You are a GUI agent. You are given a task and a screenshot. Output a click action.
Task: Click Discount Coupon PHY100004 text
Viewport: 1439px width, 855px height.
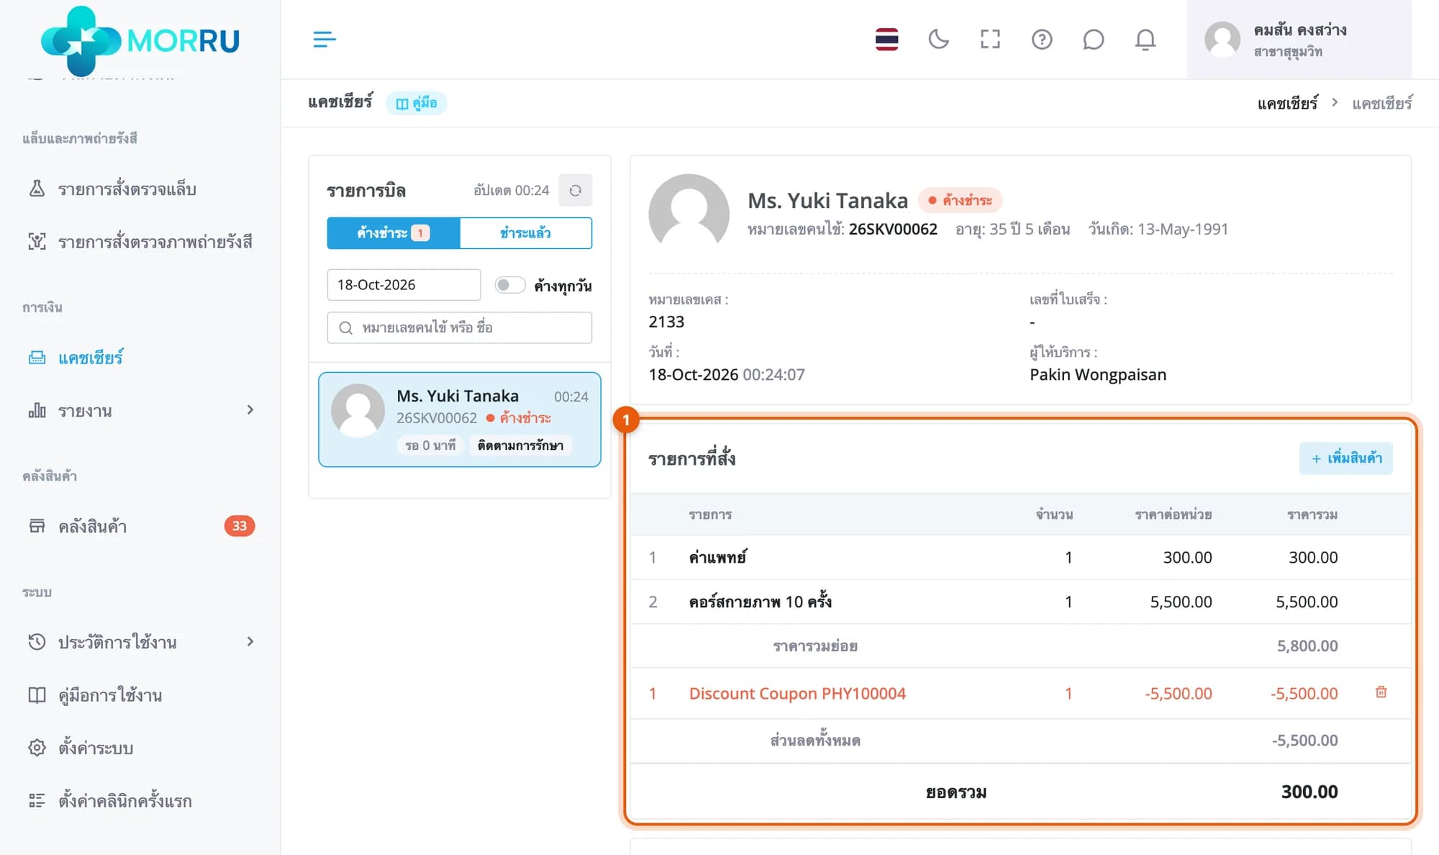click(797, 693)
